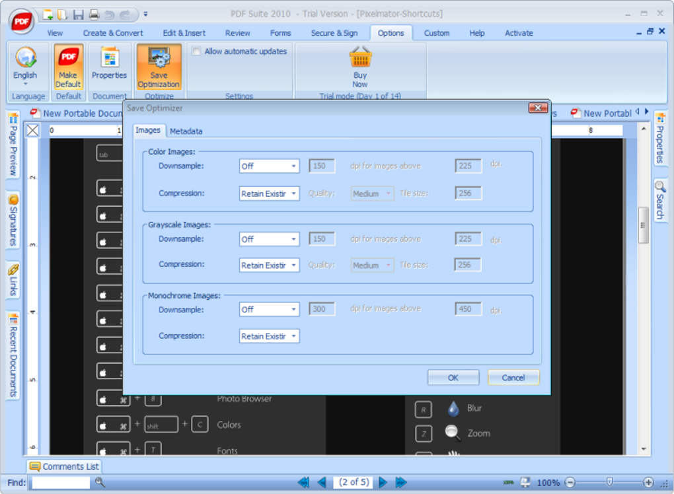Open Monochrome Images Downsample dropdown
The image size is (674, 494).
[x=269, y=310]
